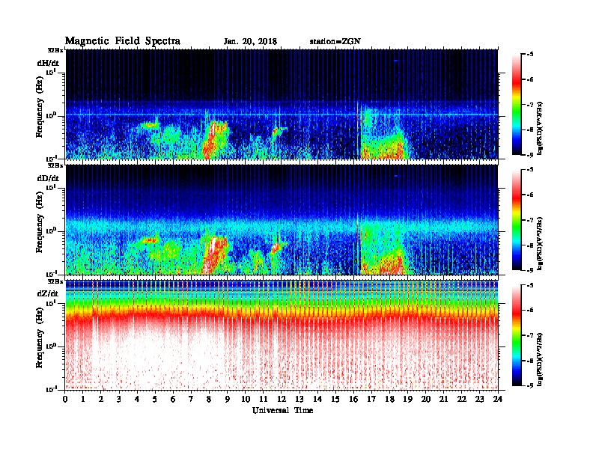This screenshot has height=458, width=593.
Task: Click the log PSD units label beside dH/dt colorbar
Action: point(541,129)
